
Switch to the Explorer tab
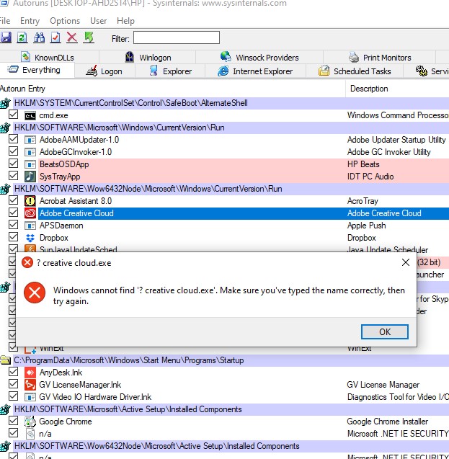click(170, 71)
